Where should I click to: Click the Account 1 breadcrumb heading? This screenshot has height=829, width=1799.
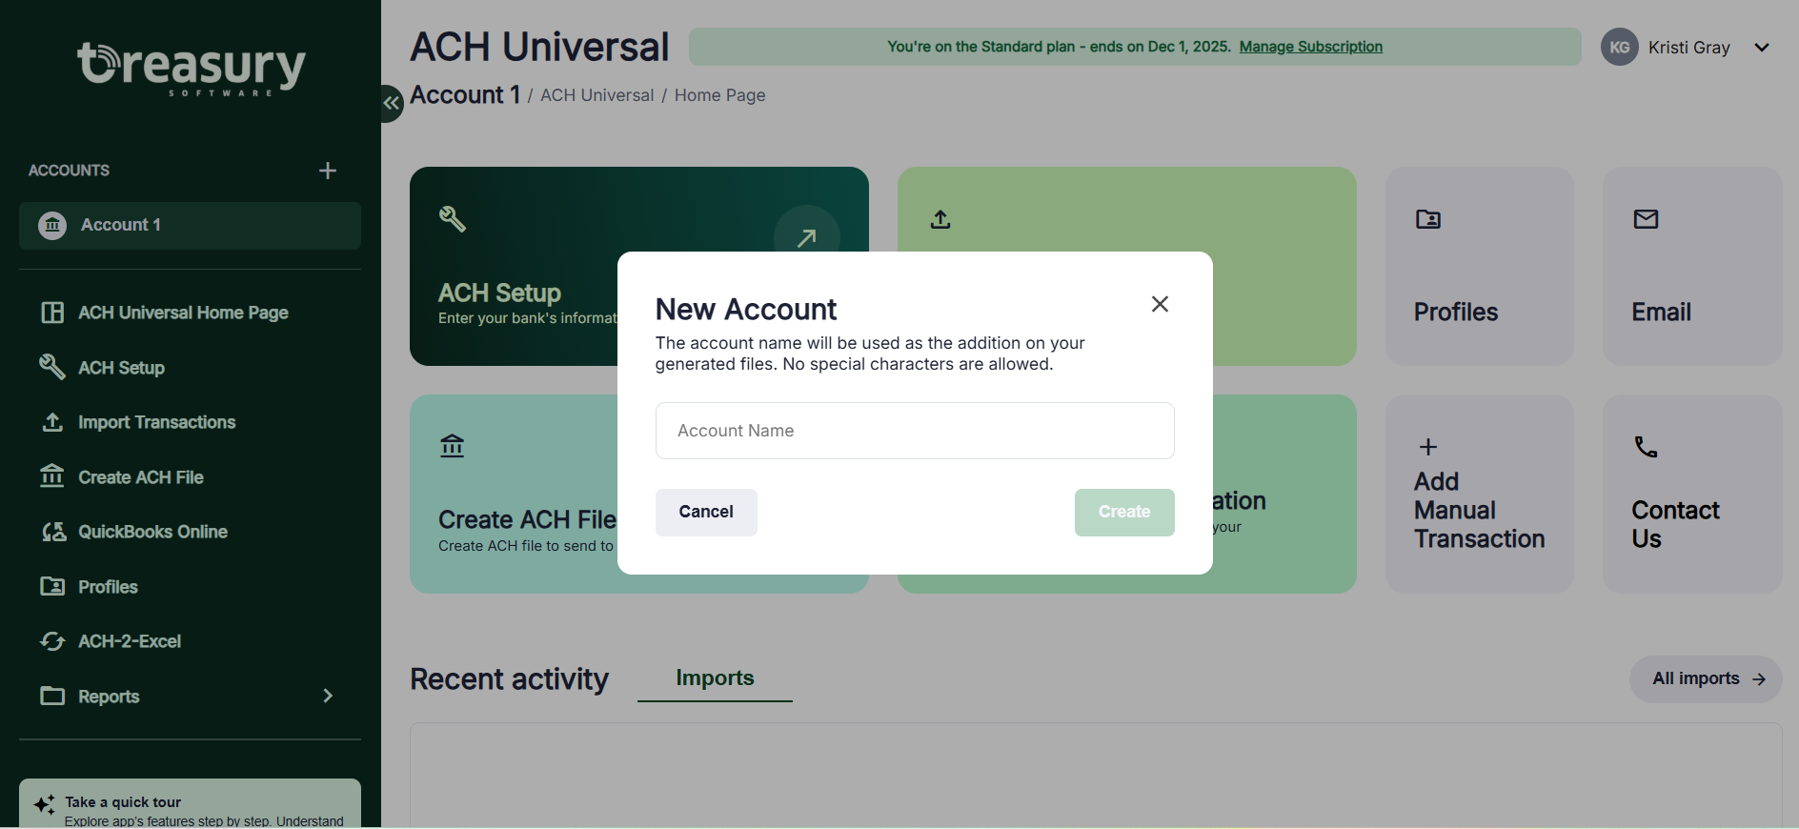tap(465, 94)
